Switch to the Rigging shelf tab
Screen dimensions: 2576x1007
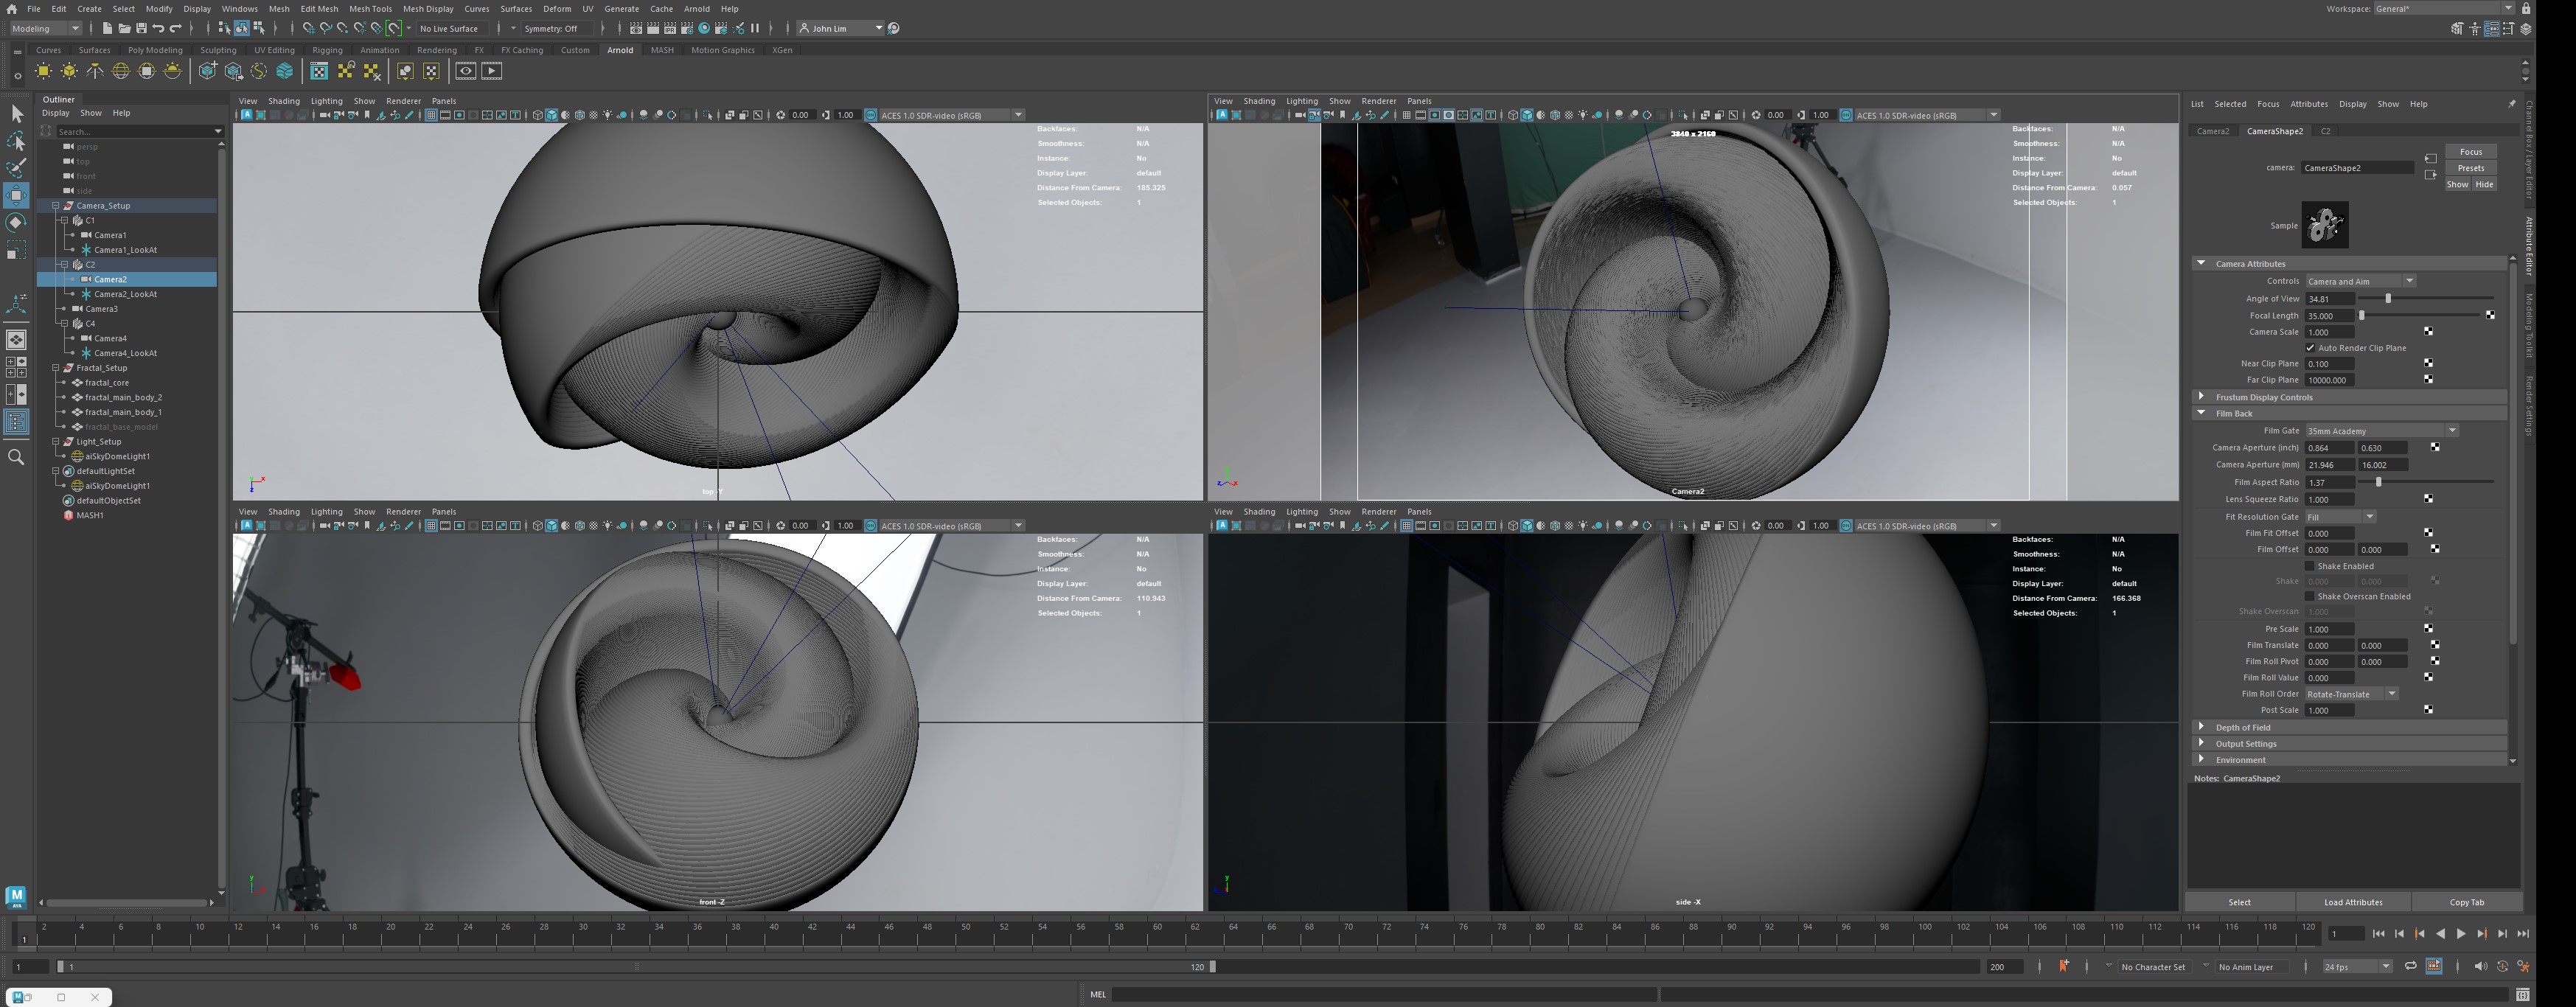[327, 50]
